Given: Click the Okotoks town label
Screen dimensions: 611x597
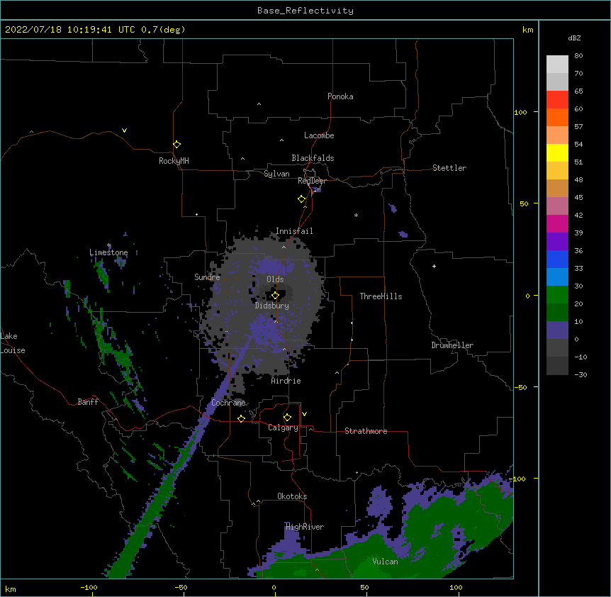Looking at the screenshot, I should pyautogui.click(x=292, y=496).
